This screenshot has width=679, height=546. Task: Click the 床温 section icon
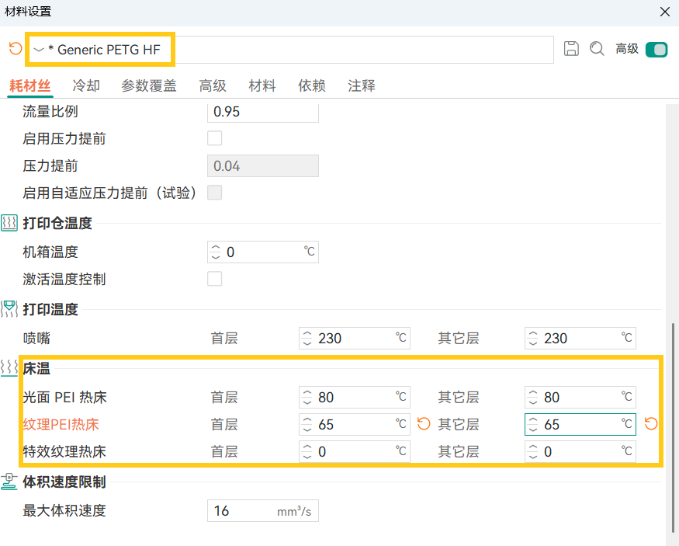point(9,368)
